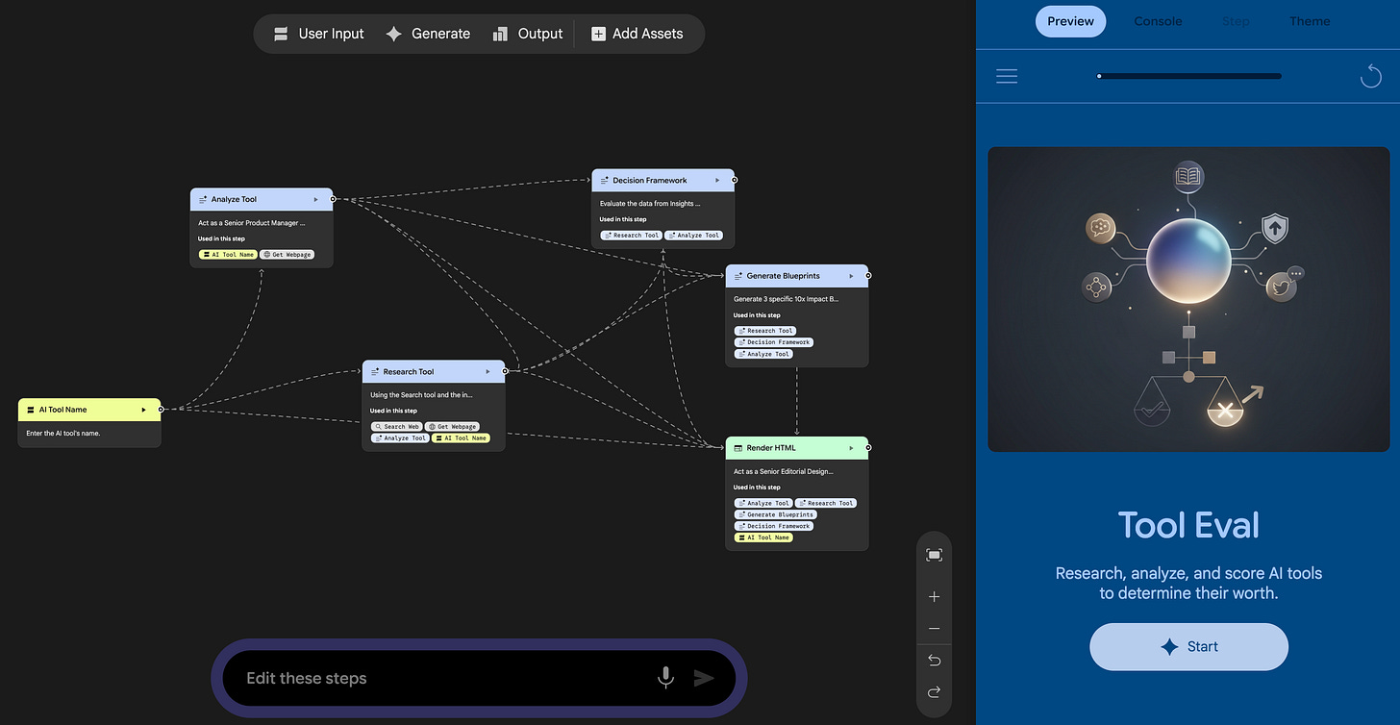Screen dimensions: 1400x725
Task: Fit the workflow to screen using frame icon
Action: [934, 555]
